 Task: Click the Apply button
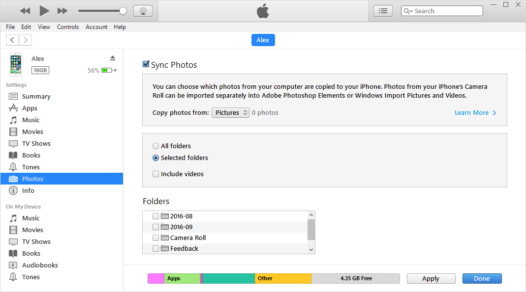click(x=431, y=278)
